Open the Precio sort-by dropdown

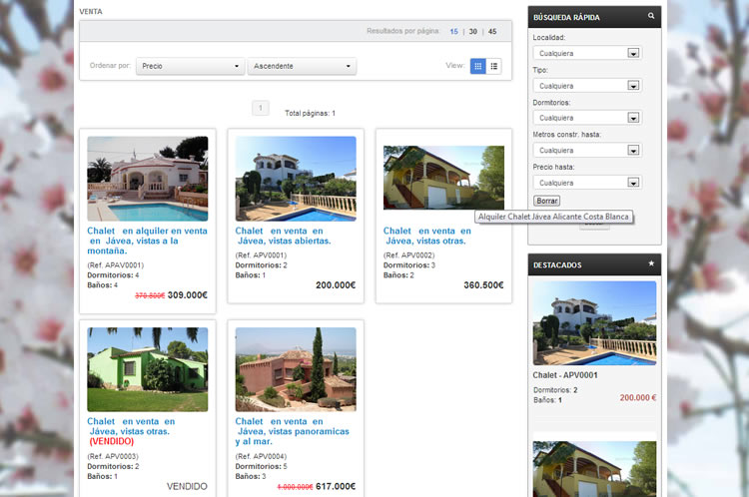(x=190, y=66)
